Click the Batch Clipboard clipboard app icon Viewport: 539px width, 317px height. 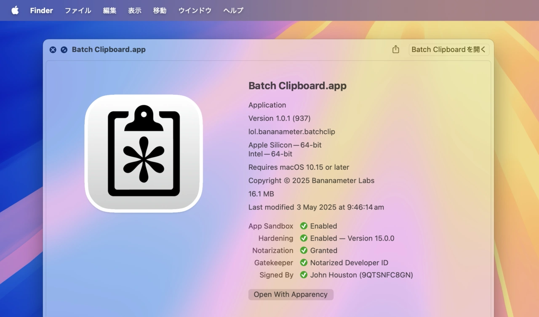(144, 153)
